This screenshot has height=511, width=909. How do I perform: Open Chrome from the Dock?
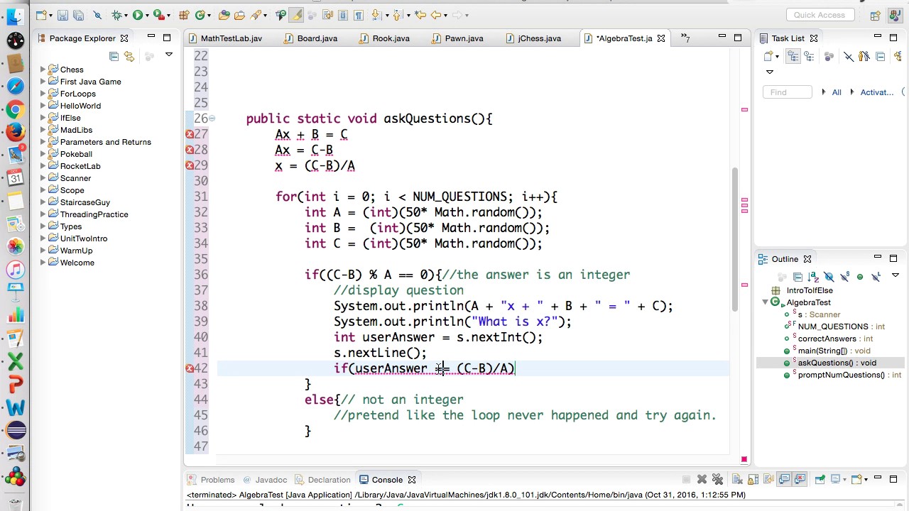pos(16,109)
